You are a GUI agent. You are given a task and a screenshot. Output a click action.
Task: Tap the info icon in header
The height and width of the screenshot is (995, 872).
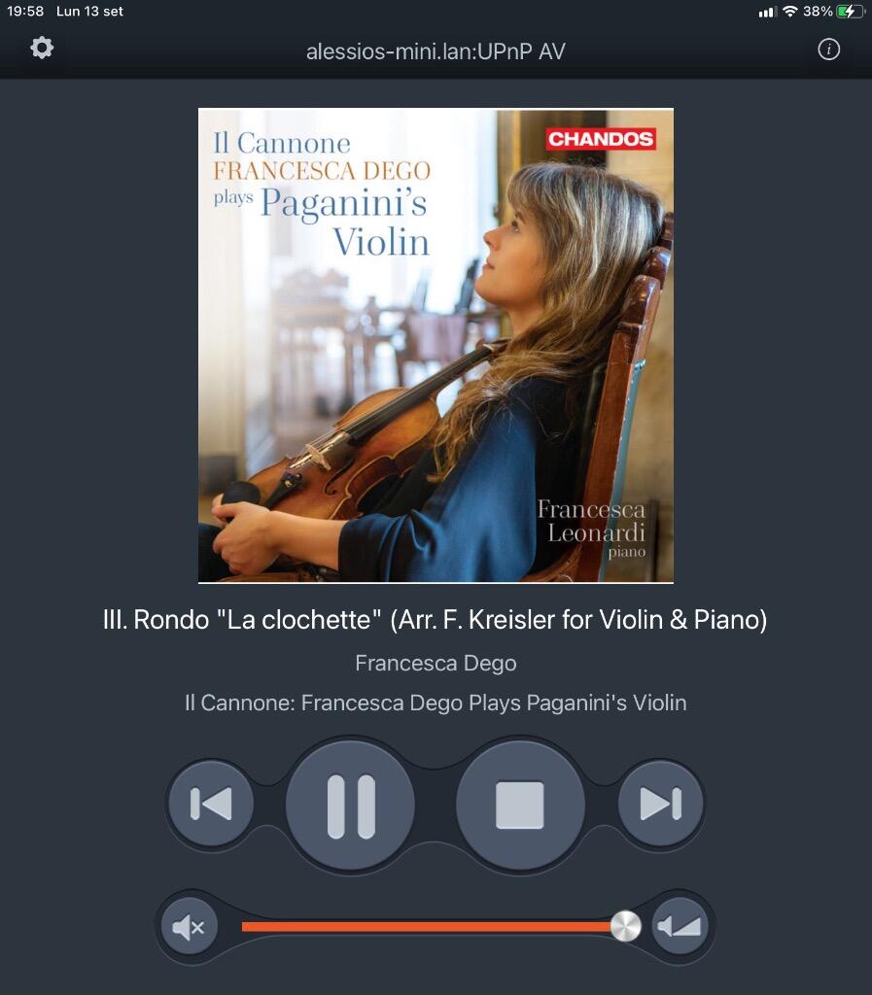click(x=829, y=49)
